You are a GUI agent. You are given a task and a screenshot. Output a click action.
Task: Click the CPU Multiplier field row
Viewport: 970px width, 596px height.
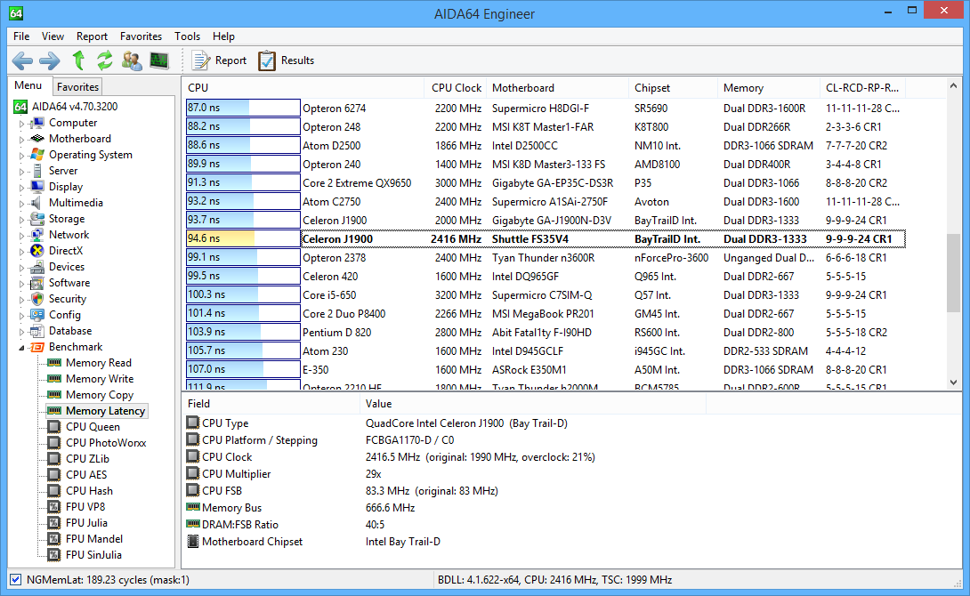(446, 474)
